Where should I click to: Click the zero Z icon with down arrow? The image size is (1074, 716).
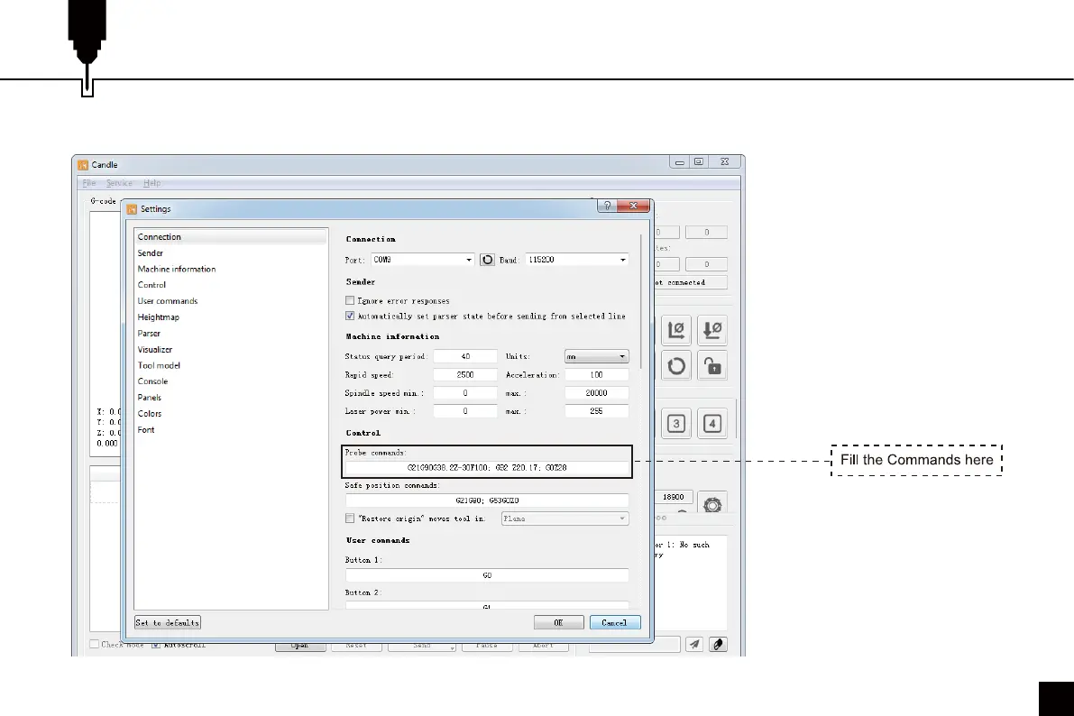712,331
